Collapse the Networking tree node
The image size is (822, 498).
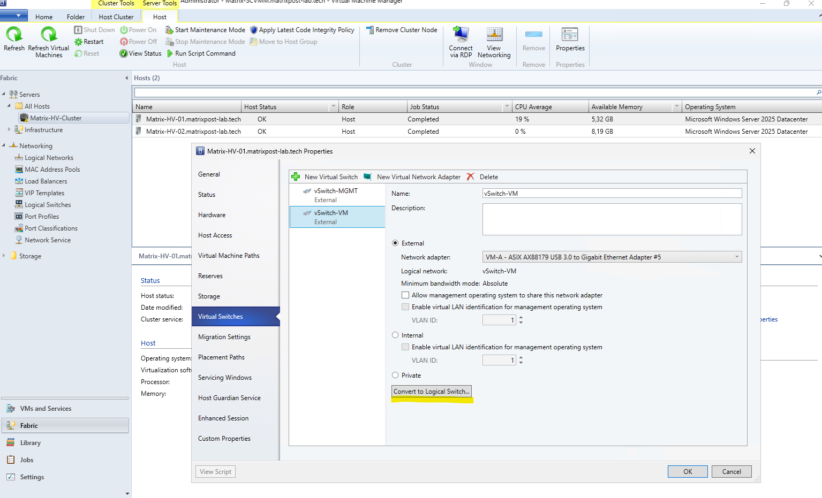click(x=4, y=145)
